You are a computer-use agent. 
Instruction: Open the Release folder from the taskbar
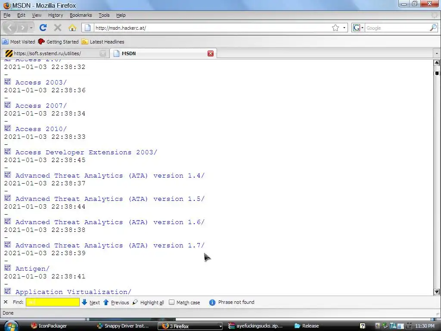(307, 326)
